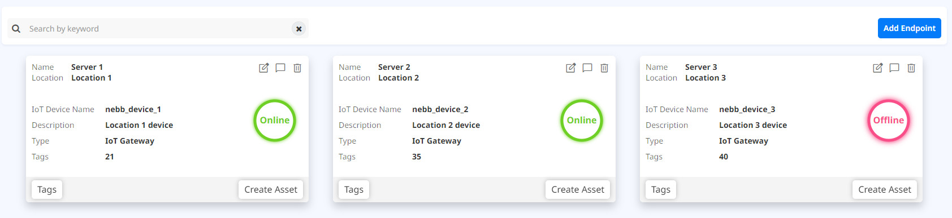
Task: Focus the Search by keyword field
Action: 158,28
